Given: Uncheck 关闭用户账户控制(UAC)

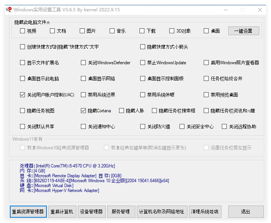Looking at the screenshot, I should click(22, 95).
